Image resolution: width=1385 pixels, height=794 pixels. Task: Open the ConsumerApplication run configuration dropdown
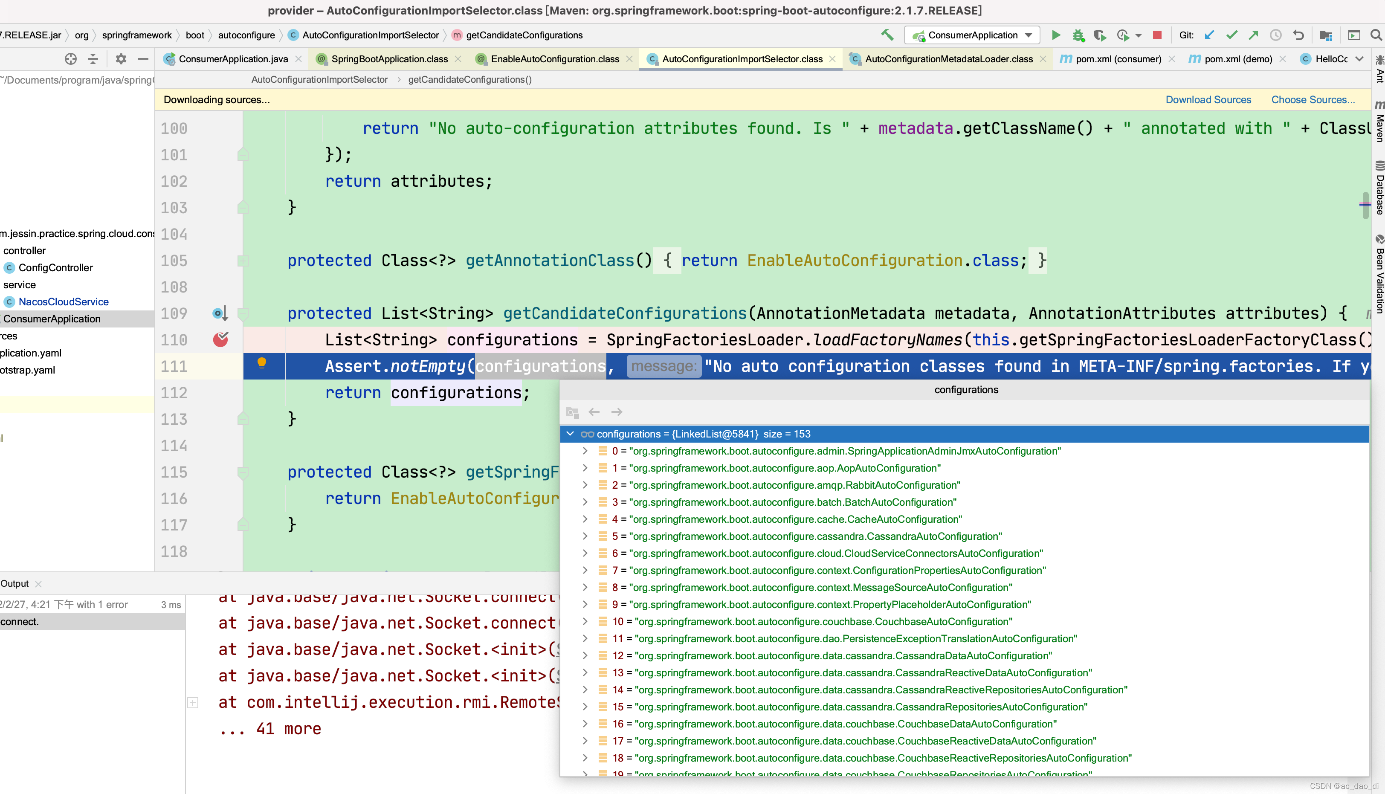pos(972,35)
